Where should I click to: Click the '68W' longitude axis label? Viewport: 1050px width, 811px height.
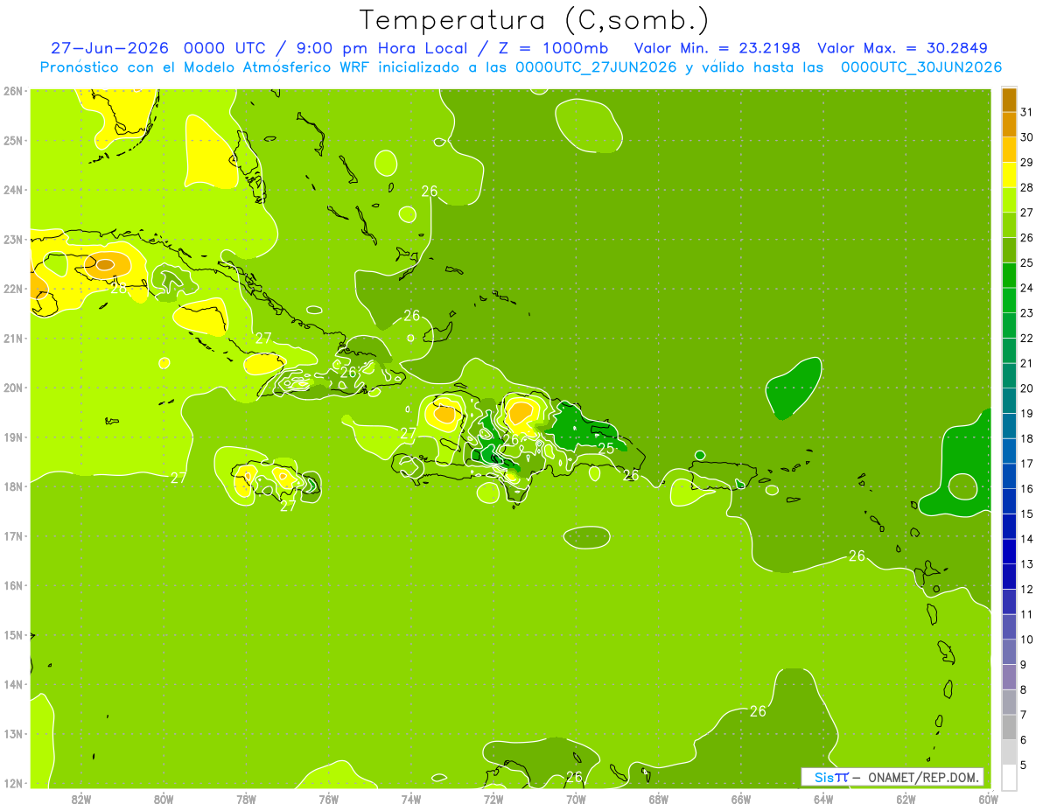[658, 798]
